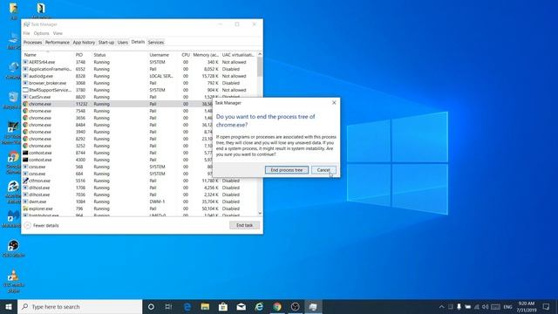Select the audiodg.exe process row
The image size is (558, 314).
pyautogui.click(x=139, y=76)
